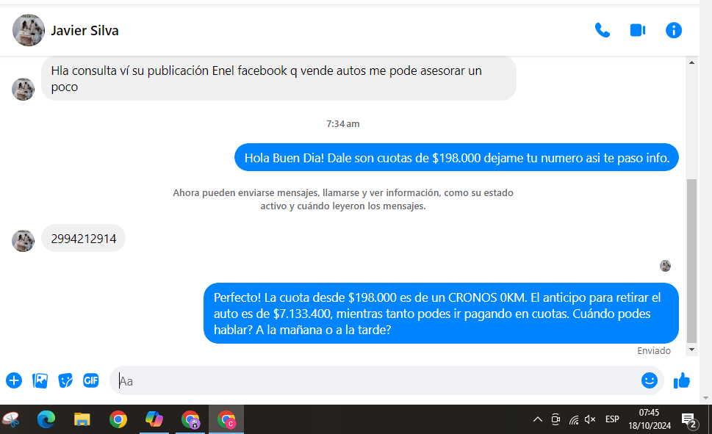
Task: Attach a photo file to the message
Action: [40, 380]
